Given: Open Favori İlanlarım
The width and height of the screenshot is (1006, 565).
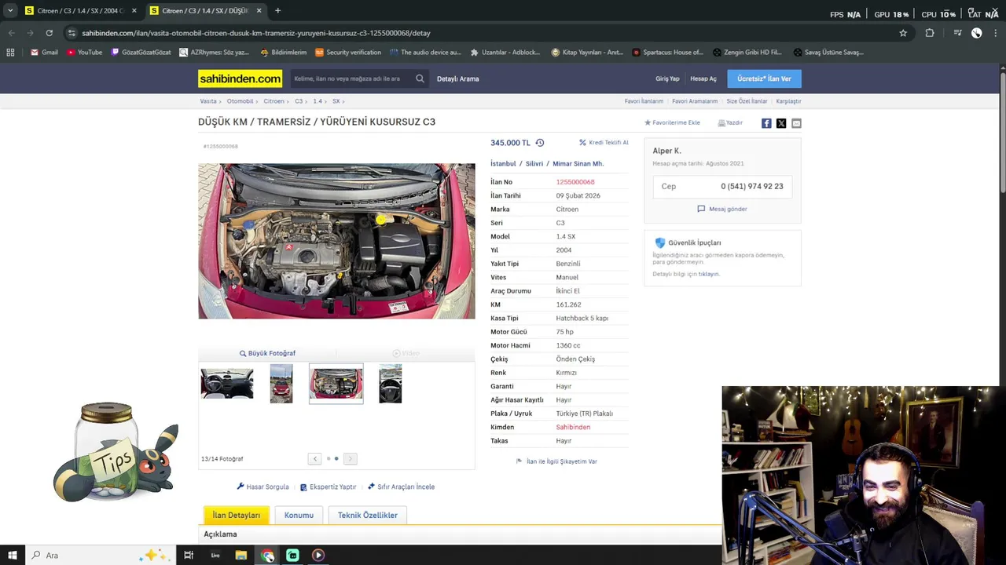Looking at the screenshot, I should (644, 101).
